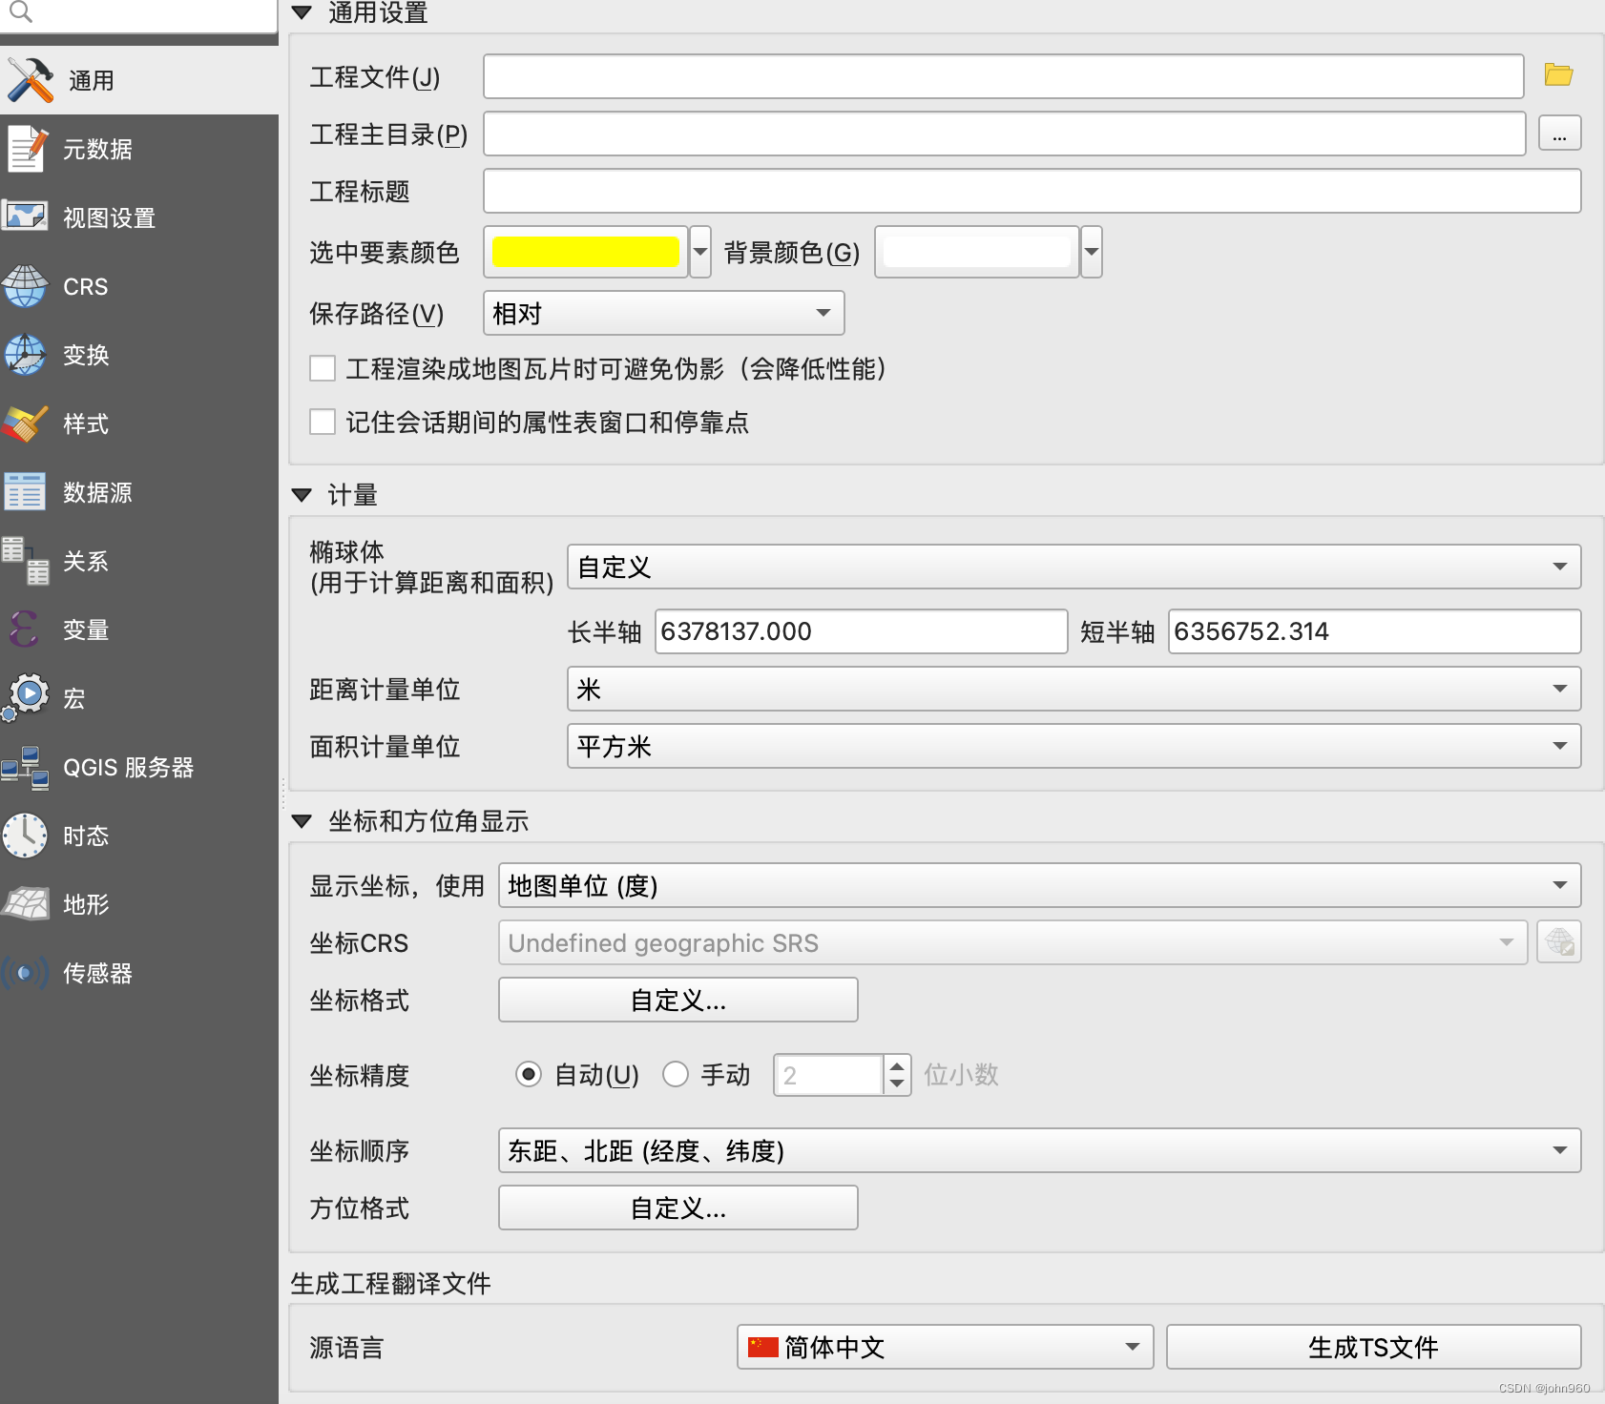Click the decimal places spinner down arrow

(x=897, y=1084)
